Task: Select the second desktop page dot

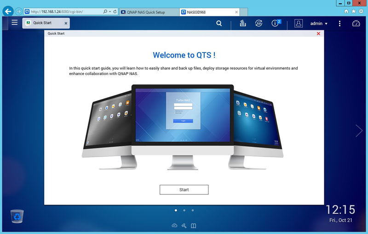Action: tap(184, 210)
